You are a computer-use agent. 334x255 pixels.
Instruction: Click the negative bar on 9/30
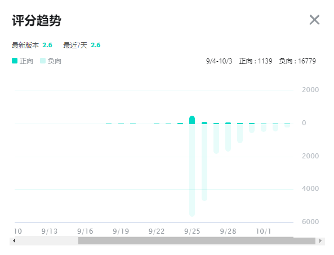tap(252, 129)
